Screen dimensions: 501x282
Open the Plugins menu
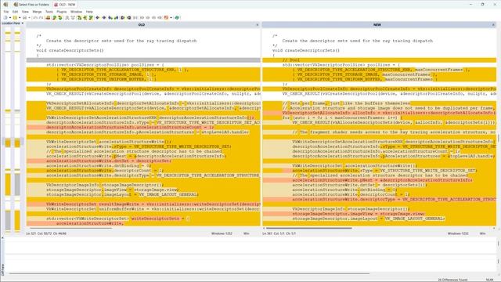click(62, 12)
